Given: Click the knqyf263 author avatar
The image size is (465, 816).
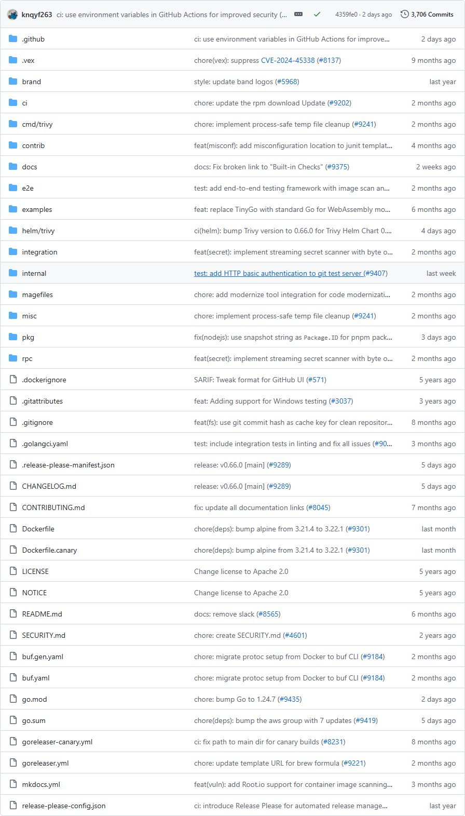Looking at the screenshot, I should [x=13, y=15].
